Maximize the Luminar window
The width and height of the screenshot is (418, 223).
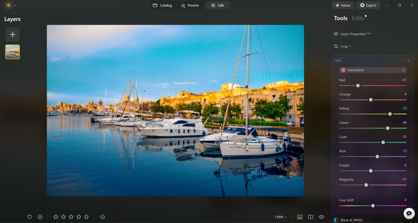pyautogui.click(x=400, y=5)
